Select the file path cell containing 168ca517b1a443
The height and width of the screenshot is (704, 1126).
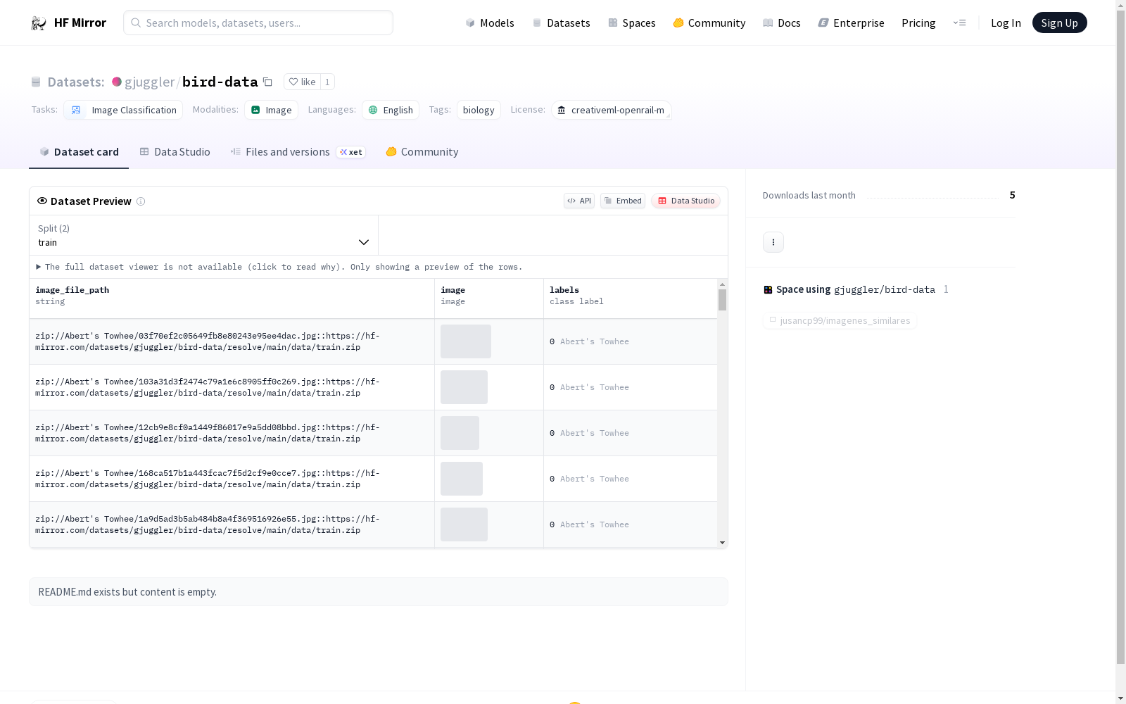pyautogui.click(x=232, y=479)
